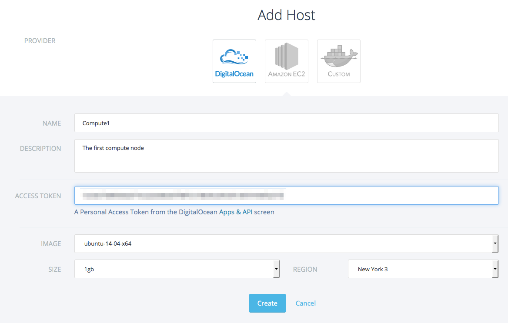508x323 pixels.
Task: Open the Region dropdown New York 3
Action: 423,269
